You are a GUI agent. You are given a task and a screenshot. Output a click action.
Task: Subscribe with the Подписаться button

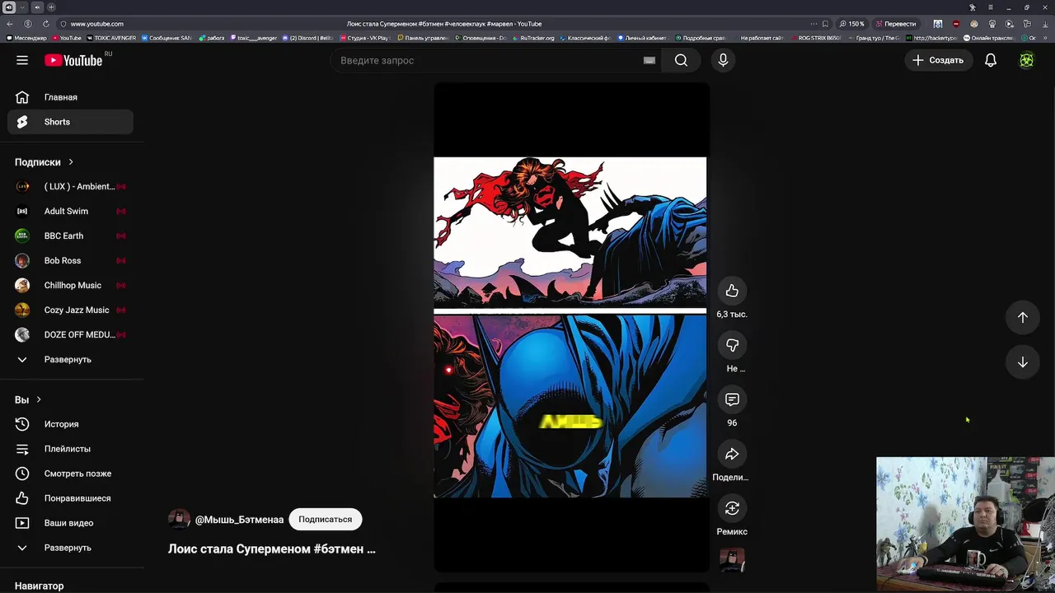tap(325, 520)
